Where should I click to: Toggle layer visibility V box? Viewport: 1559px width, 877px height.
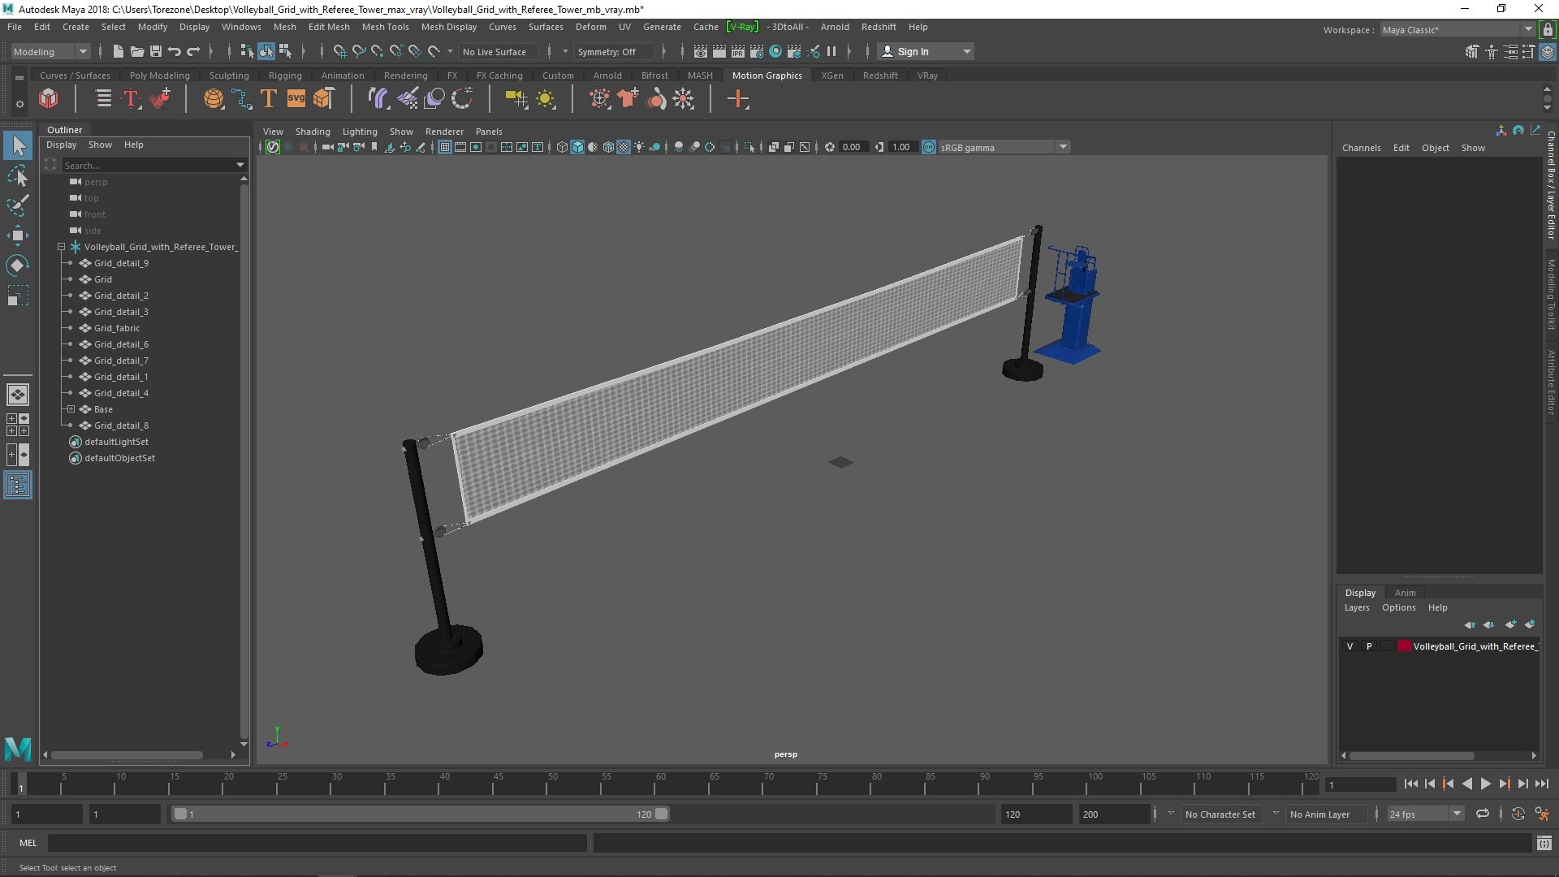(1350, 646)
